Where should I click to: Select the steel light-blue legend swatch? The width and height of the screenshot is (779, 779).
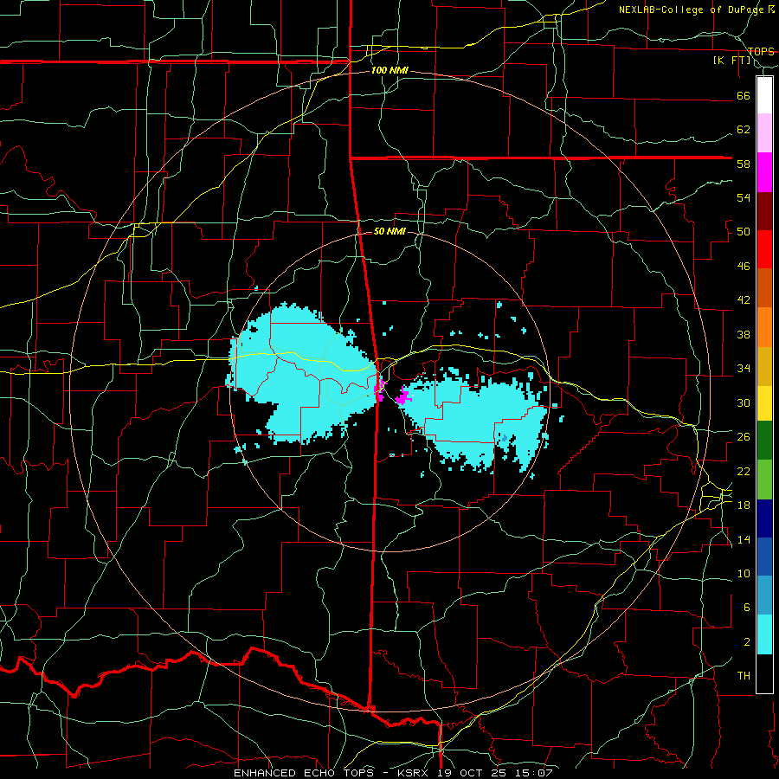point(764,596)
